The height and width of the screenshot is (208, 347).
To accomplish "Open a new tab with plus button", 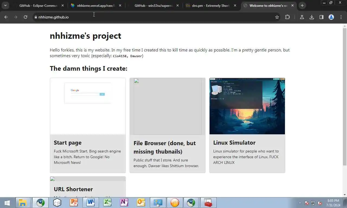I will point(302,5).
